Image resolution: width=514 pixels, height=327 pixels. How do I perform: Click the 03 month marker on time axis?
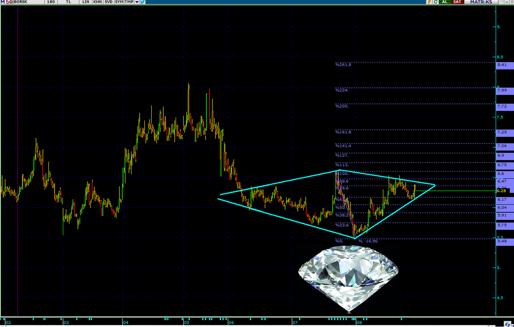[66, 322]
